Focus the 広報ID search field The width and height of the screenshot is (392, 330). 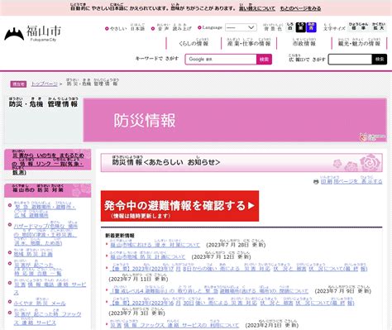[x=350, y=60]
